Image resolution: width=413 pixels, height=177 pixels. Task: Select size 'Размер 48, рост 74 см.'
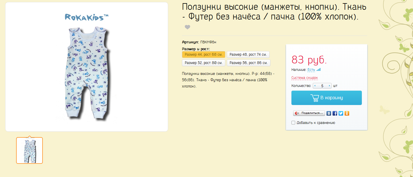tap(248, 55)
